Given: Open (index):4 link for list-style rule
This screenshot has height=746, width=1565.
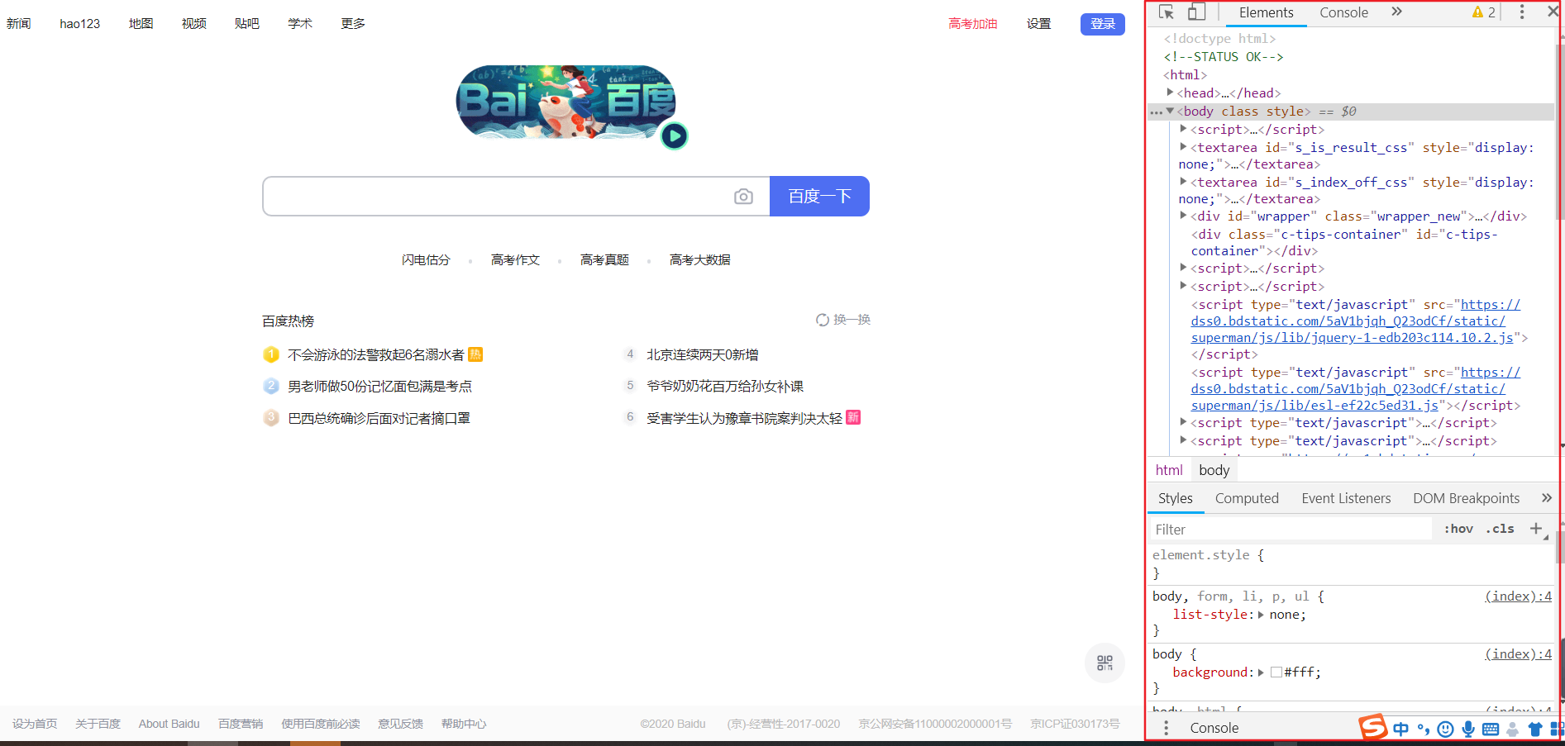Looking at the screenshot, I should 1518,596.
